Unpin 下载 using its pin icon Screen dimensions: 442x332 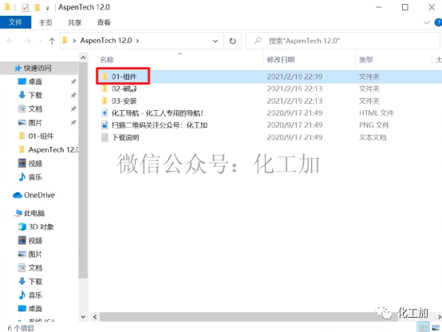[73, 95]
